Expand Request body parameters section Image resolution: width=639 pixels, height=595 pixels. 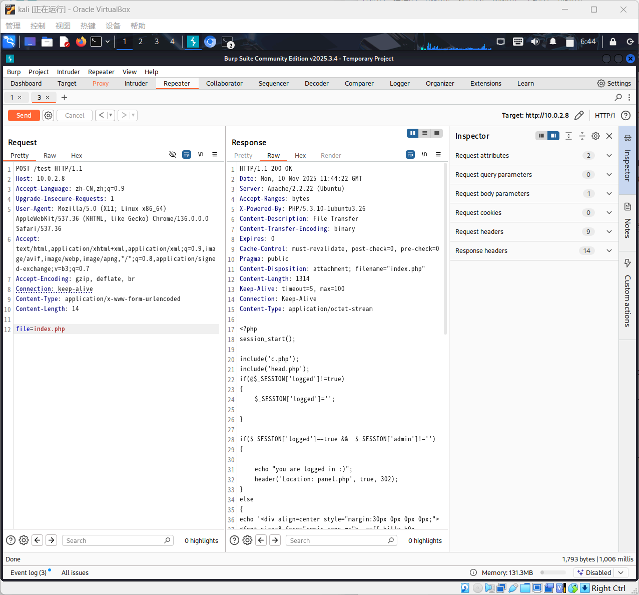(x=609, y=193)
